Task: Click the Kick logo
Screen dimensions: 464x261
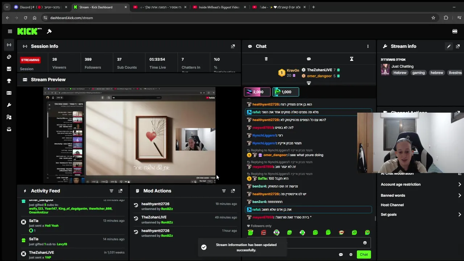Action: [29, 32]
